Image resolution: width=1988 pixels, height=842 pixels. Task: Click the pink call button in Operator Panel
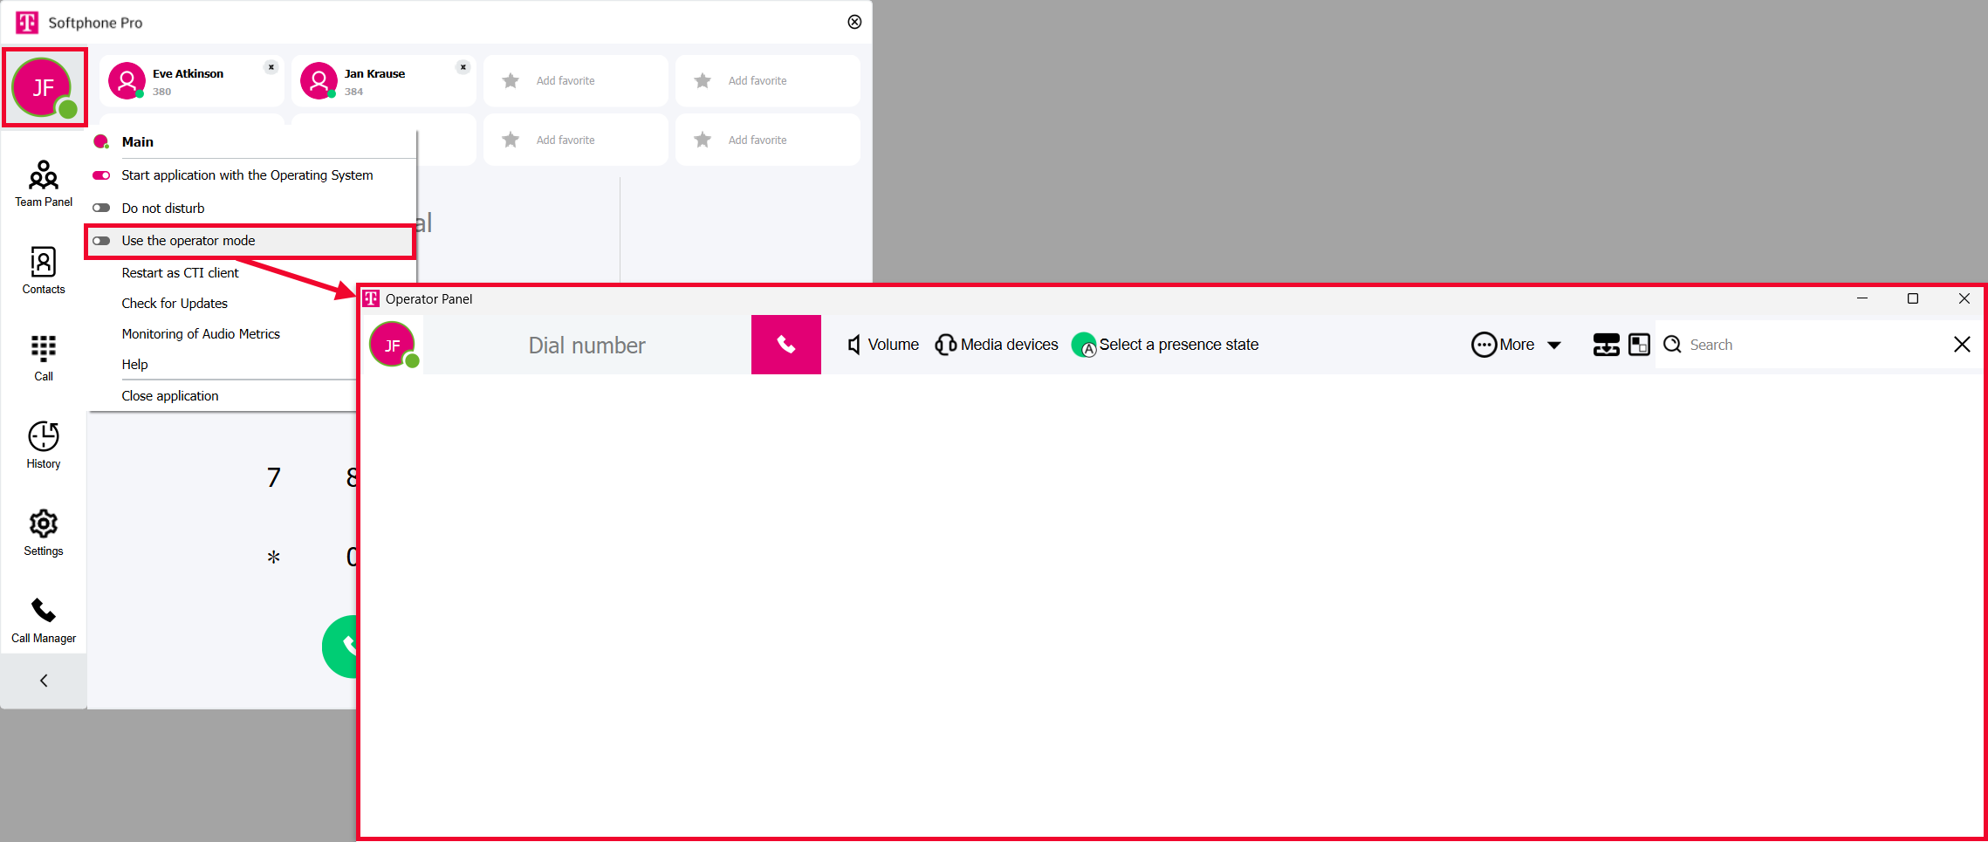tap(785, 345)
